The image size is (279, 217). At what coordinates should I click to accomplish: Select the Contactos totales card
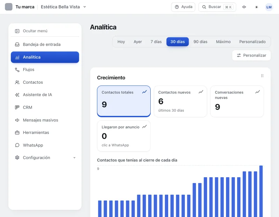[x=124, y=101]
